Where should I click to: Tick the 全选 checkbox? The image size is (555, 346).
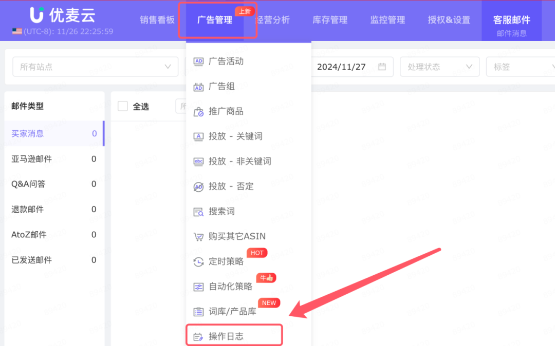click(x=123, y=106)
